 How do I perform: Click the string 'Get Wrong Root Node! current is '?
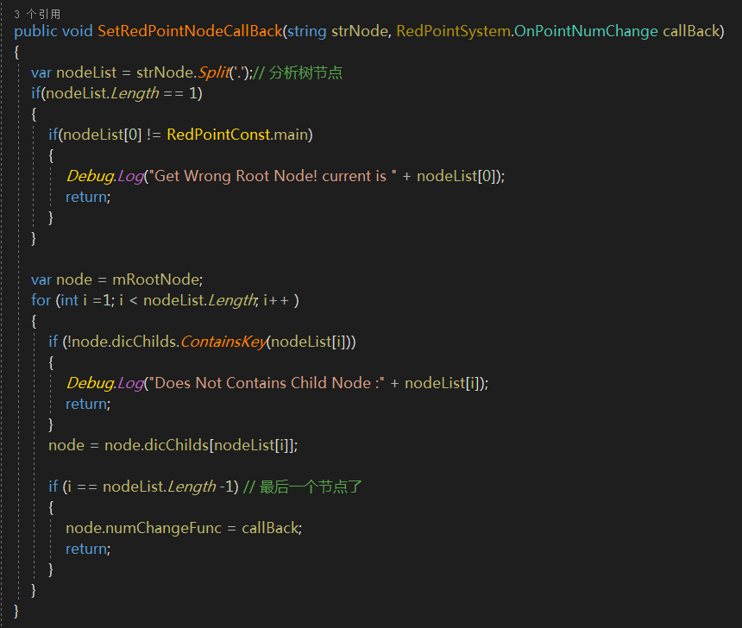pyautogui.click(x=273, y=176)
